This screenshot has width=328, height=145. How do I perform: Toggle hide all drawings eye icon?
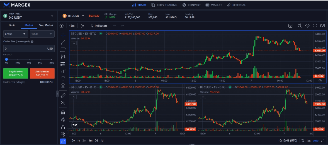click(63, 134)
